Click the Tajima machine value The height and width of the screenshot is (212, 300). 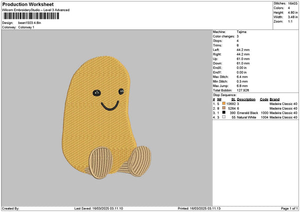click(241, 31)
